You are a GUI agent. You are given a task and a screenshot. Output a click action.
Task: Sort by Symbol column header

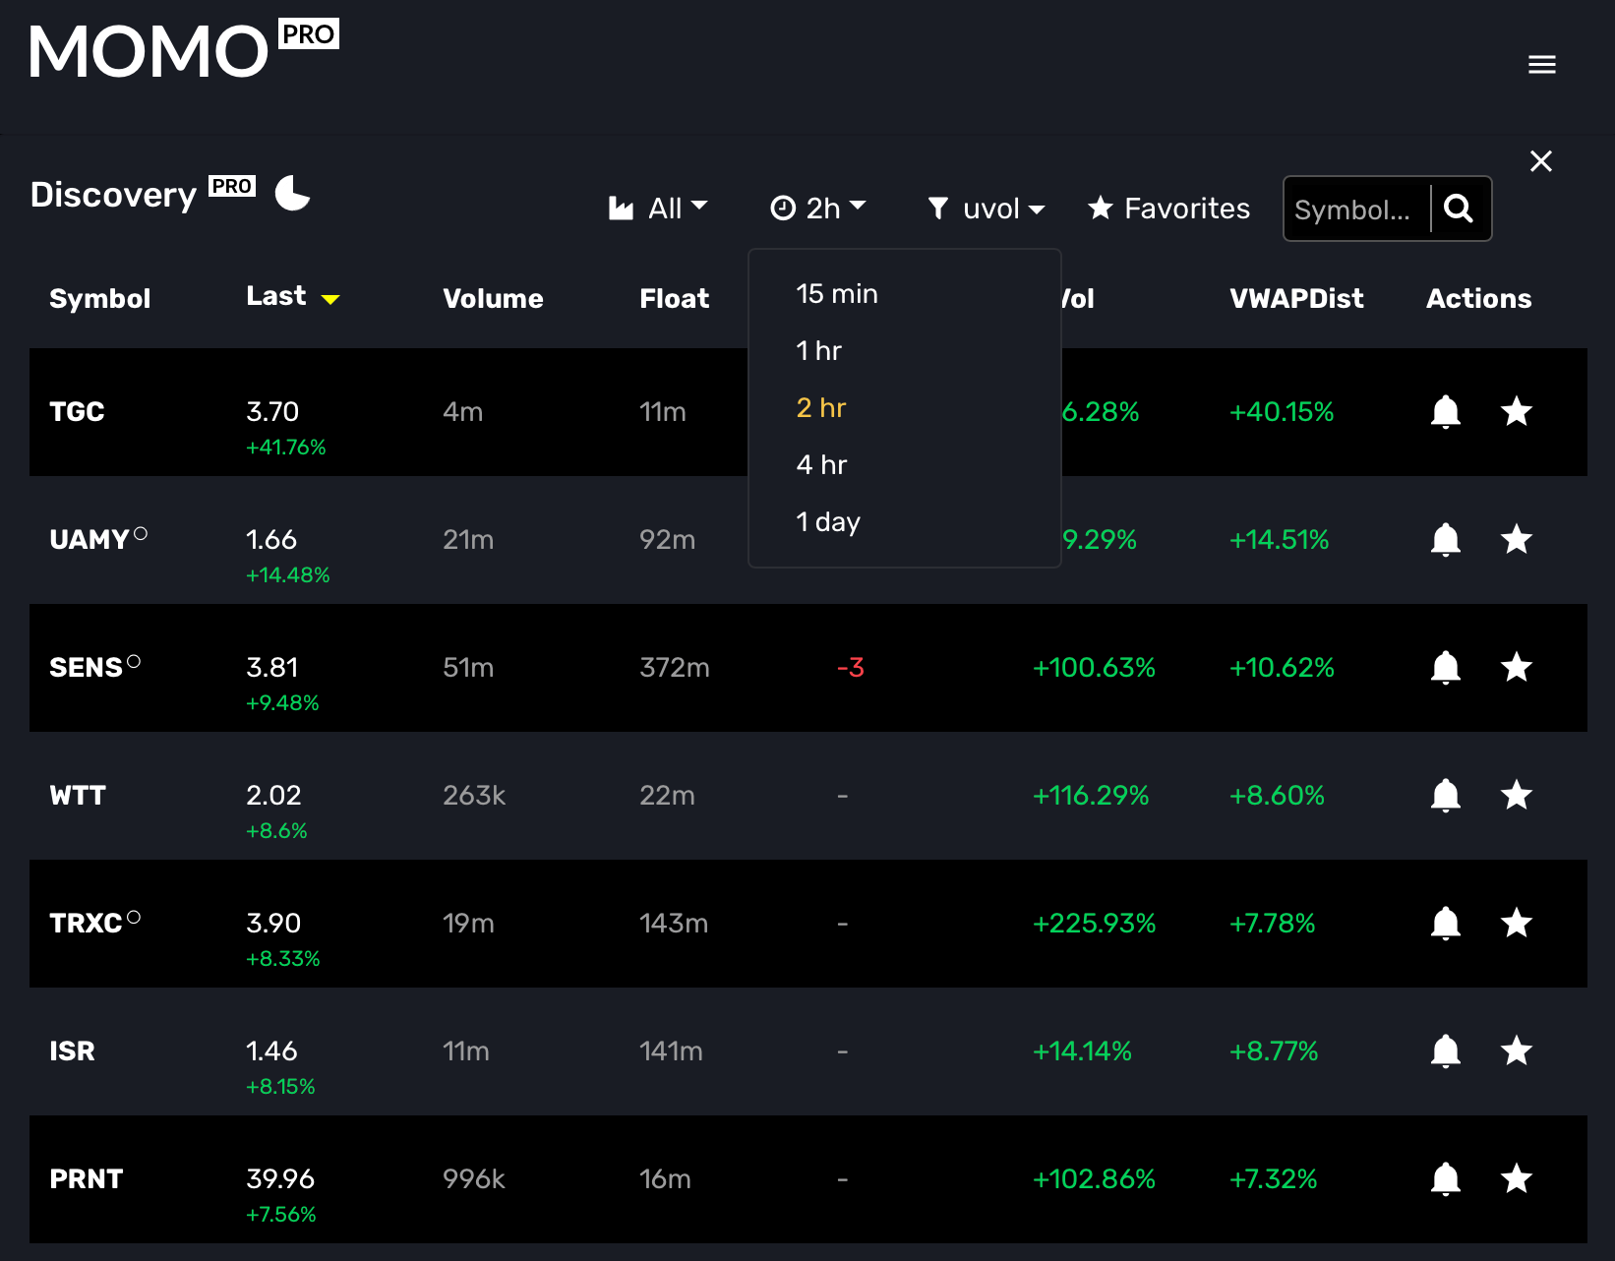(x=100, y=298)
